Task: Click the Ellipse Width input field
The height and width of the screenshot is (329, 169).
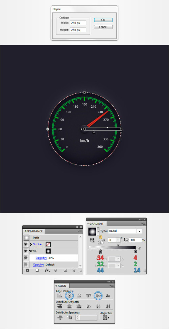Action: 78,23
